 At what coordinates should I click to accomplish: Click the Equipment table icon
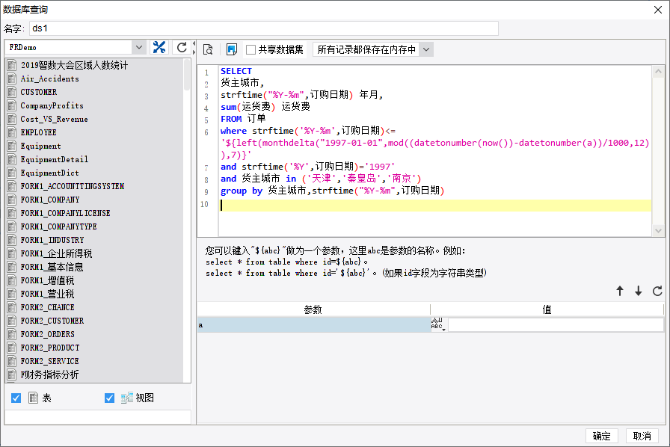pos(12,146)
